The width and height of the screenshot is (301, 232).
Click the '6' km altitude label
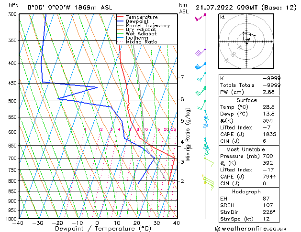tap(182, 99)
